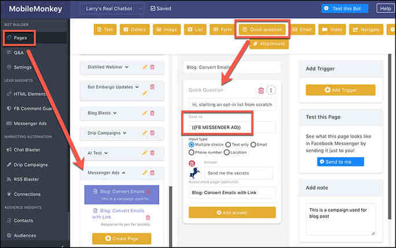Open Pages in the bot builder sidebar
This screenshot has width=396, height=248.
pyautogui.click(x=20, y=38)
